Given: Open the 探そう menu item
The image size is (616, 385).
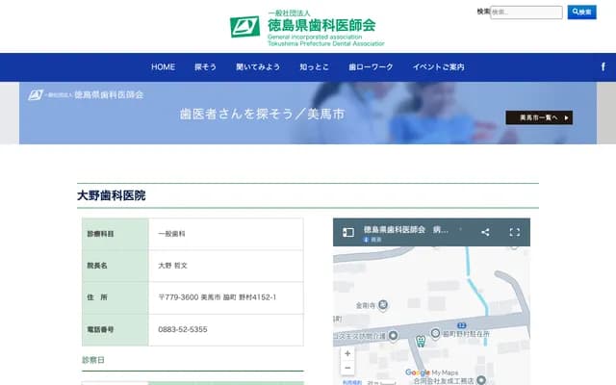Looking at the screenshot, I should [x=205, y=67].
